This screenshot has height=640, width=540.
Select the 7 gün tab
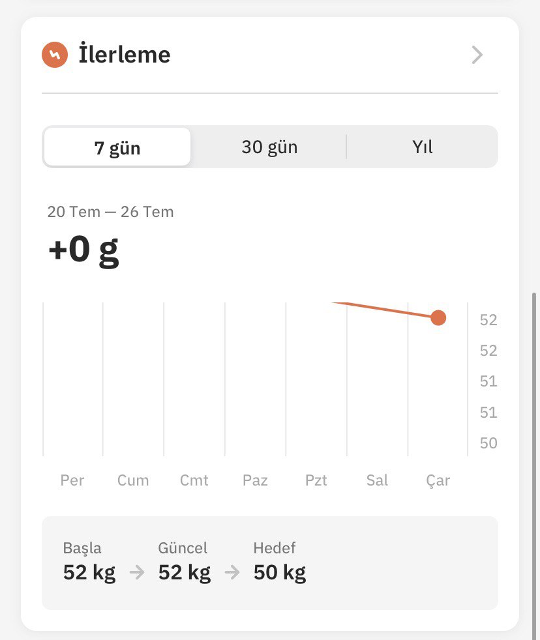point(117,147)
